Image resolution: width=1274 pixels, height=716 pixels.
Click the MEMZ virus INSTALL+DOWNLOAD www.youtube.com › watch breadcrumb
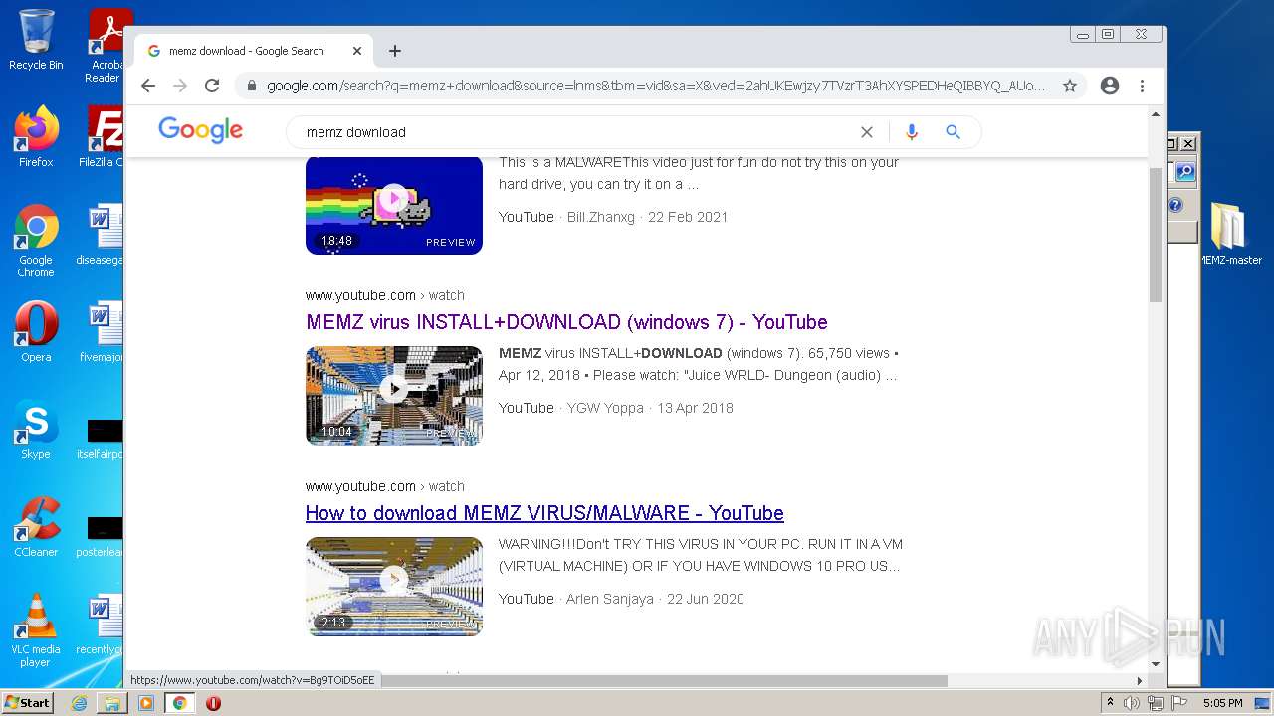pos(385,295)
